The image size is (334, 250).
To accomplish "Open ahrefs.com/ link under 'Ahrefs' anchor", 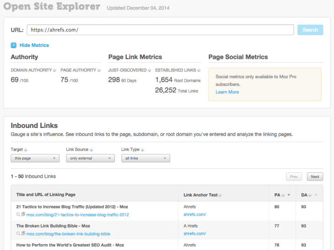I will pyautogui.click(x=195, y=214).
